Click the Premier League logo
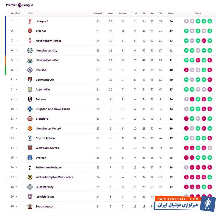 19,5
